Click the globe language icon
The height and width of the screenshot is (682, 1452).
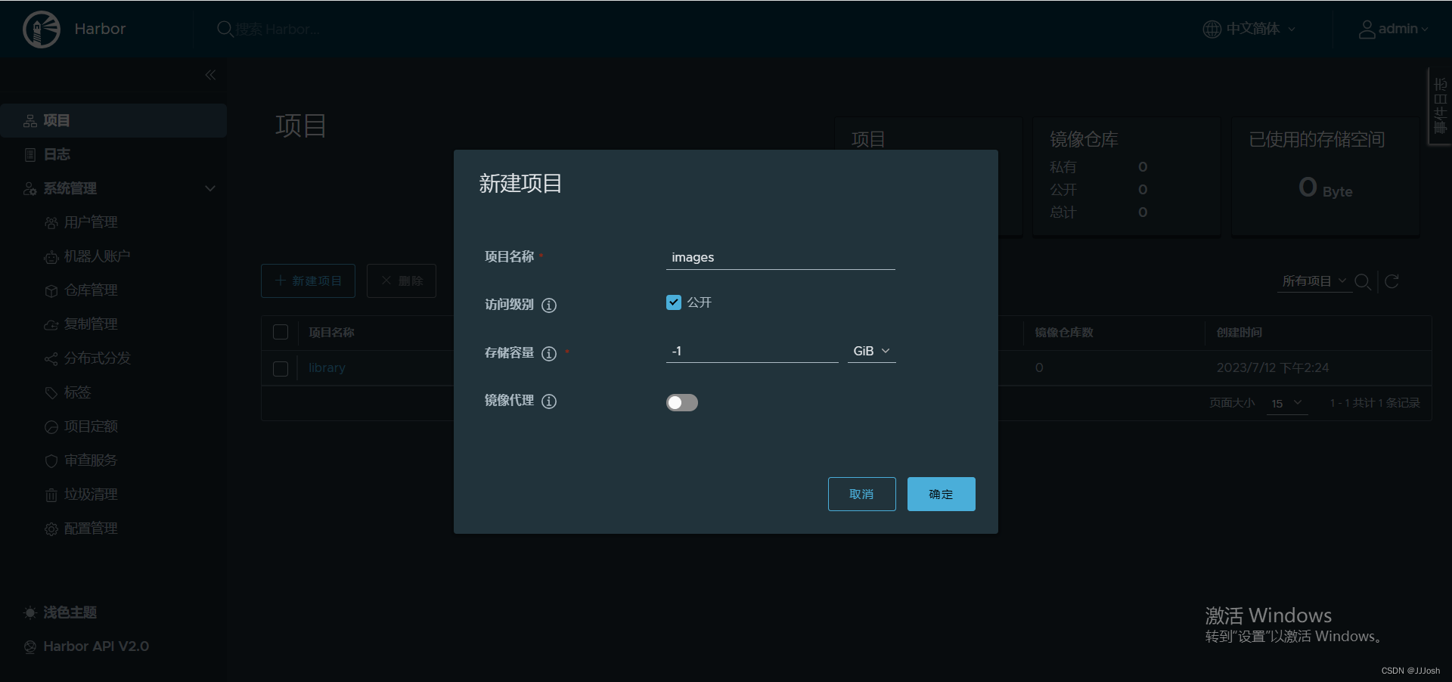click(x=1212, y=29)
